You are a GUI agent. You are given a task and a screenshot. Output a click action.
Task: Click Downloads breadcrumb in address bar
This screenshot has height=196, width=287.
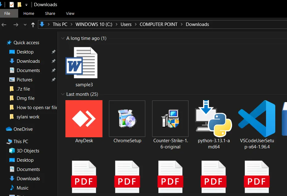tap(197, 24)
